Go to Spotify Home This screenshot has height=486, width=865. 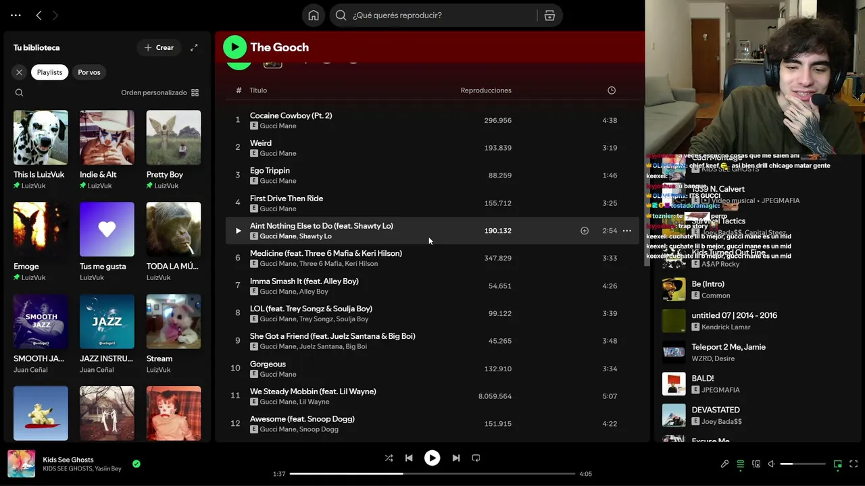tap(314, 16)
